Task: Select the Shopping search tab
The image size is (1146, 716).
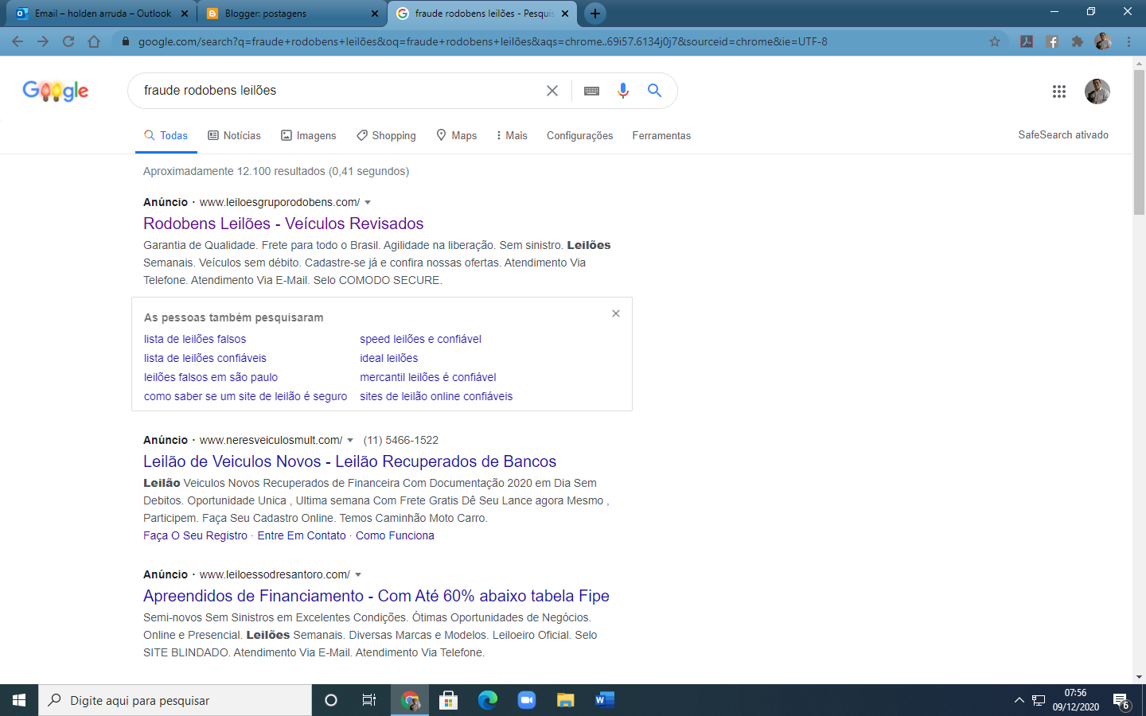Action: (x=386, y=135)
